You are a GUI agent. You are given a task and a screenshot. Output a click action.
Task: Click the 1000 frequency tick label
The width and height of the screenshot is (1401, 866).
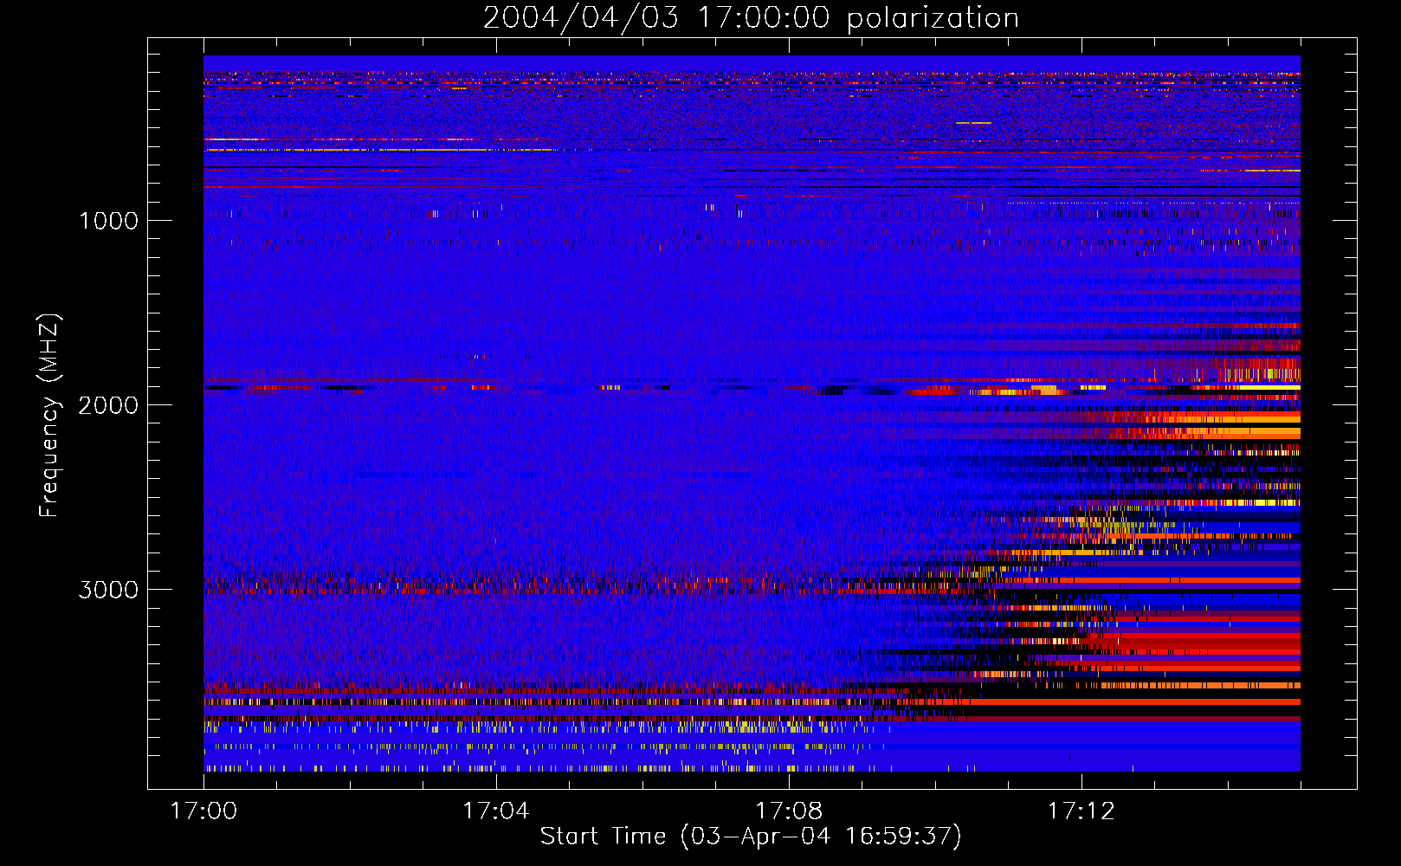click(x=108, y=221)
